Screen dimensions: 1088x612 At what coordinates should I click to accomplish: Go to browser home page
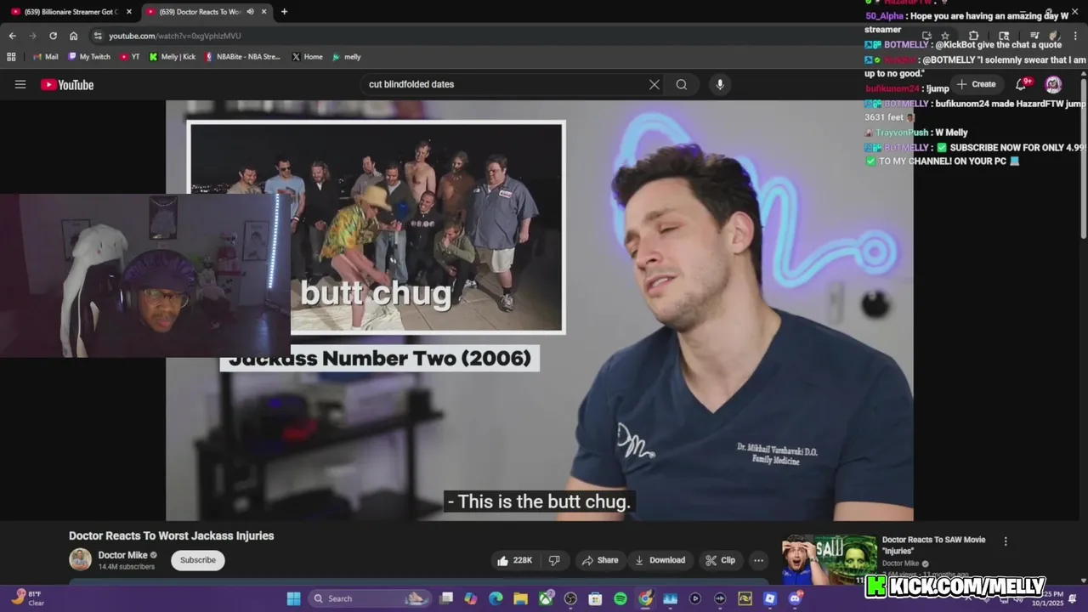coord(74,36)
